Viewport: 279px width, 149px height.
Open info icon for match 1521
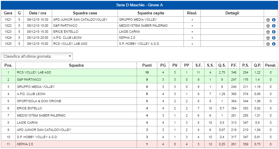coord(274,20)
